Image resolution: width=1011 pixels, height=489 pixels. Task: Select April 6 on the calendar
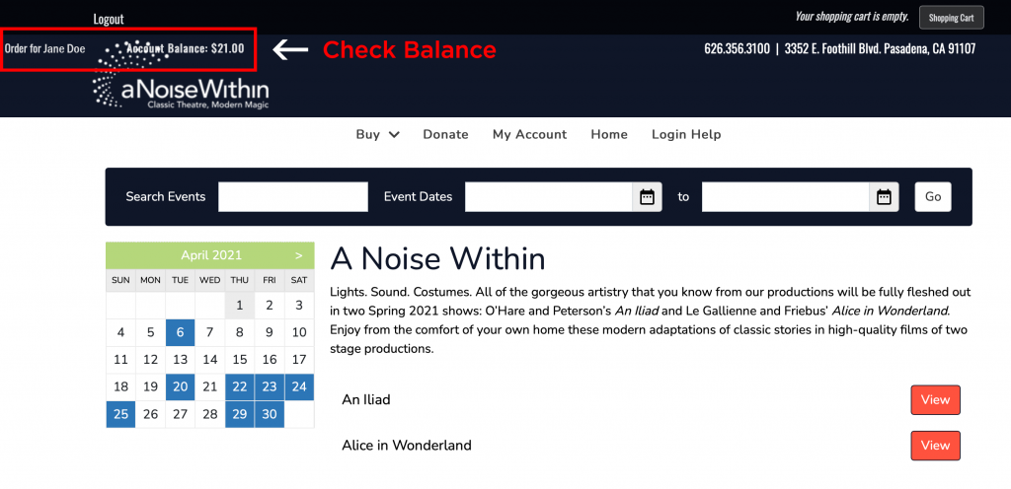181,333
